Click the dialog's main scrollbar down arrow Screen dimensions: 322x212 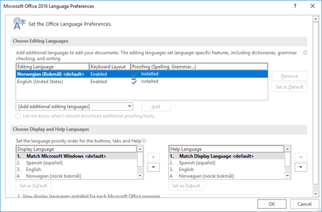click(x=315, y=194)
